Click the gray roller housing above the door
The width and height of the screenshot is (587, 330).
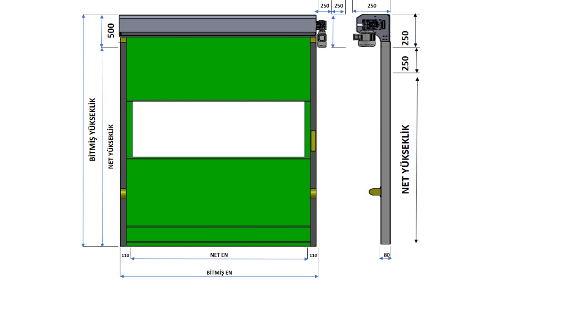(217, 25)
